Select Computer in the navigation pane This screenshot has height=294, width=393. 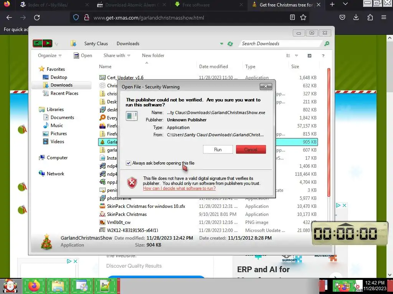[53, 157]
